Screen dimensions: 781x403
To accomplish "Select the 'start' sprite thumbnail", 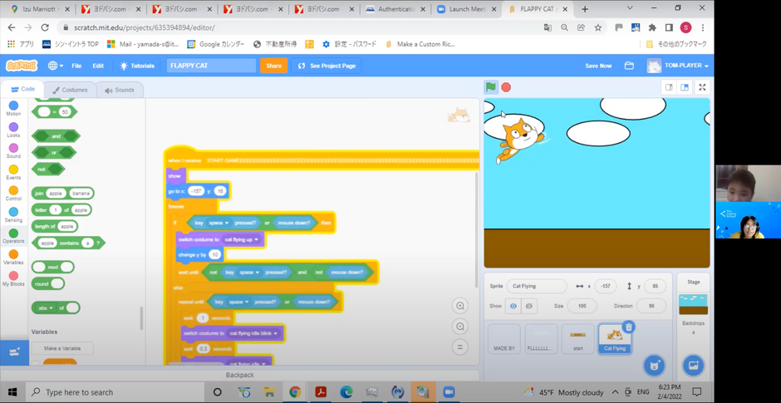I will coord(577,339).
